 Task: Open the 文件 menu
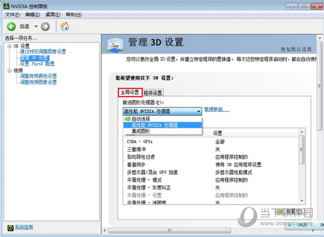click(12, 14)
